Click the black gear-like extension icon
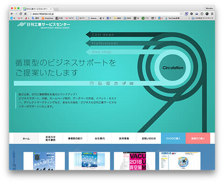 (191, 14)
